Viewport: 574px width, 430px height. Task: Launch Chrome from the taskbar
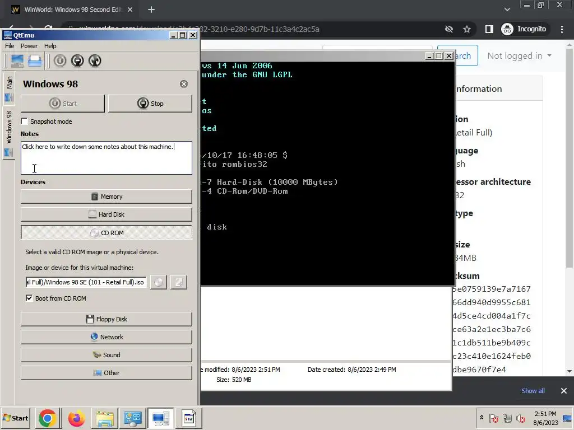click(47, 418)
